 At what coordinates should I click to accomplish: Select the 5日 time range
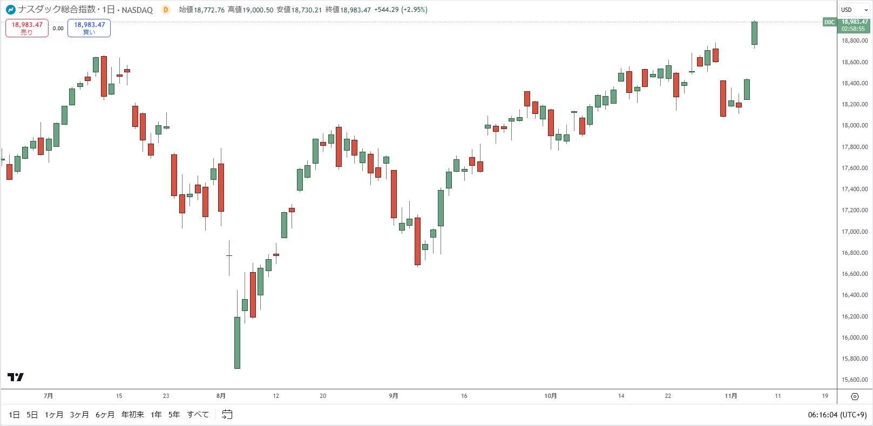tap(32, 415)
